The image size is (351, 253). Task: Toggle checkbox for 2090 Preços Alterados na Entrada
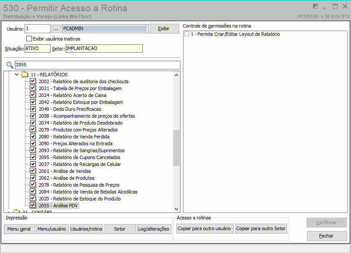(33, 144)
